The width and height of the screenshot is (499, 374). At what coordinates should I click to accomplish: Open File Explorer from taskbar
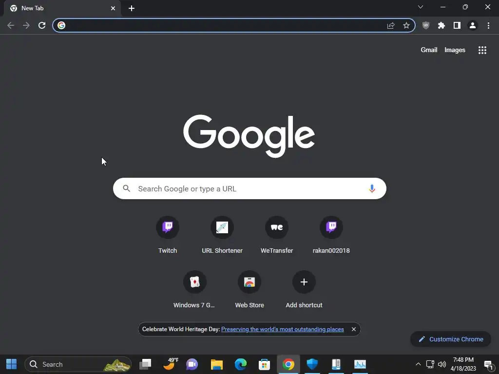tap(217, 364)
